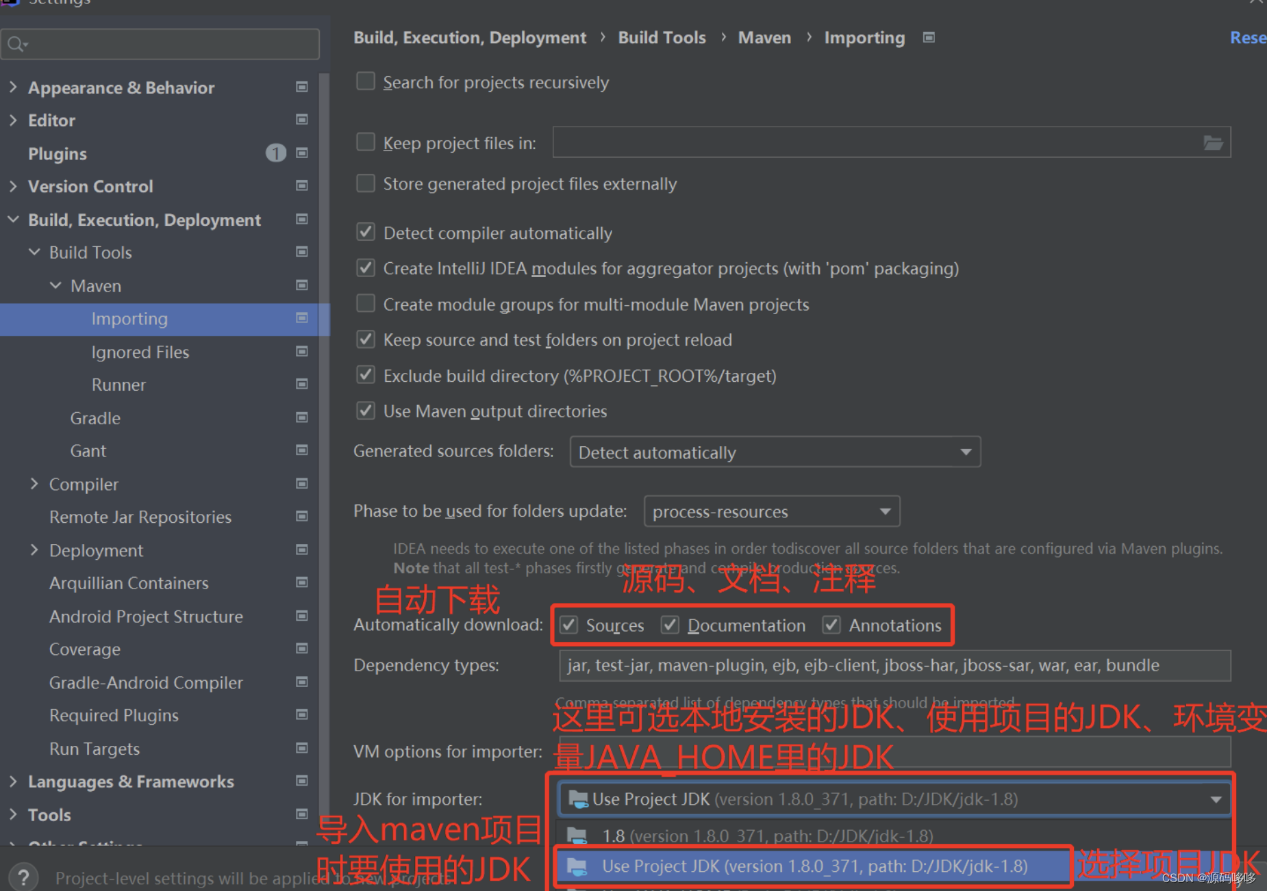Click the project-level icon beside Runner
The image size is (1267, 891).
tap(301, 385)
